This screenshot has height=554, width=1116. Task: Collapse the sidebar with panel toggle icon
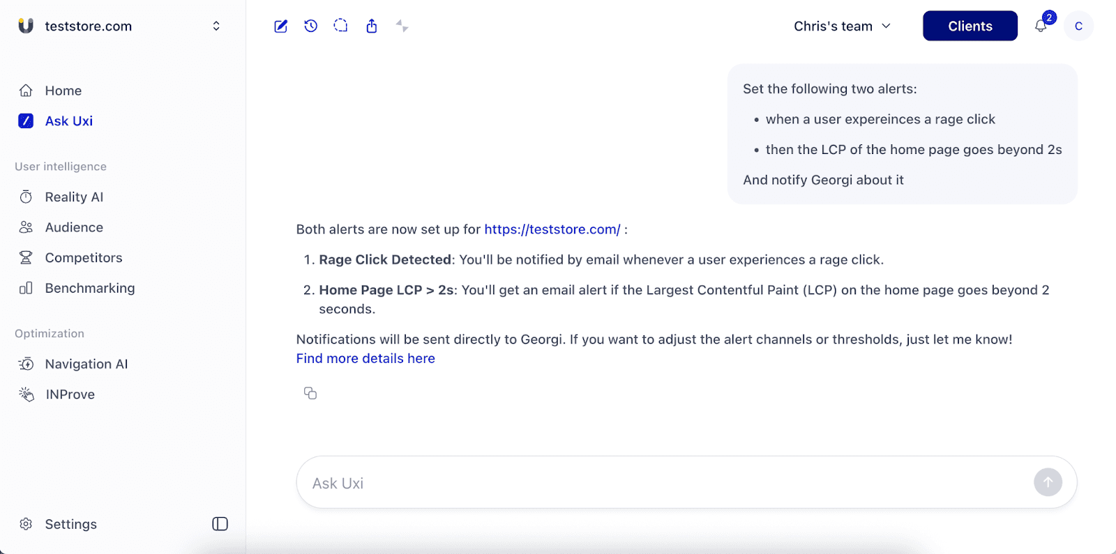click(x=220, y=524)
